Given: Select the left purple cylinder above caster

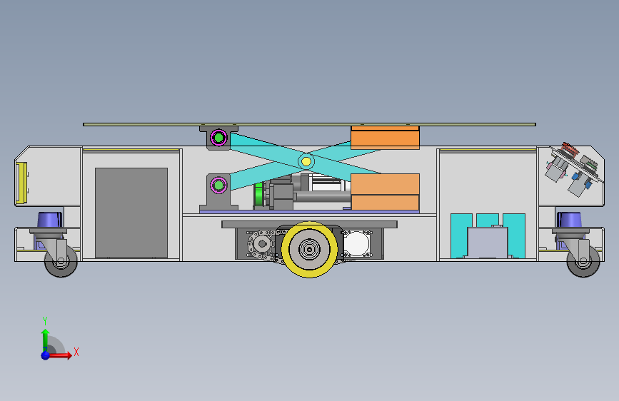Looking at the screenshot, I should pos(50,220).
